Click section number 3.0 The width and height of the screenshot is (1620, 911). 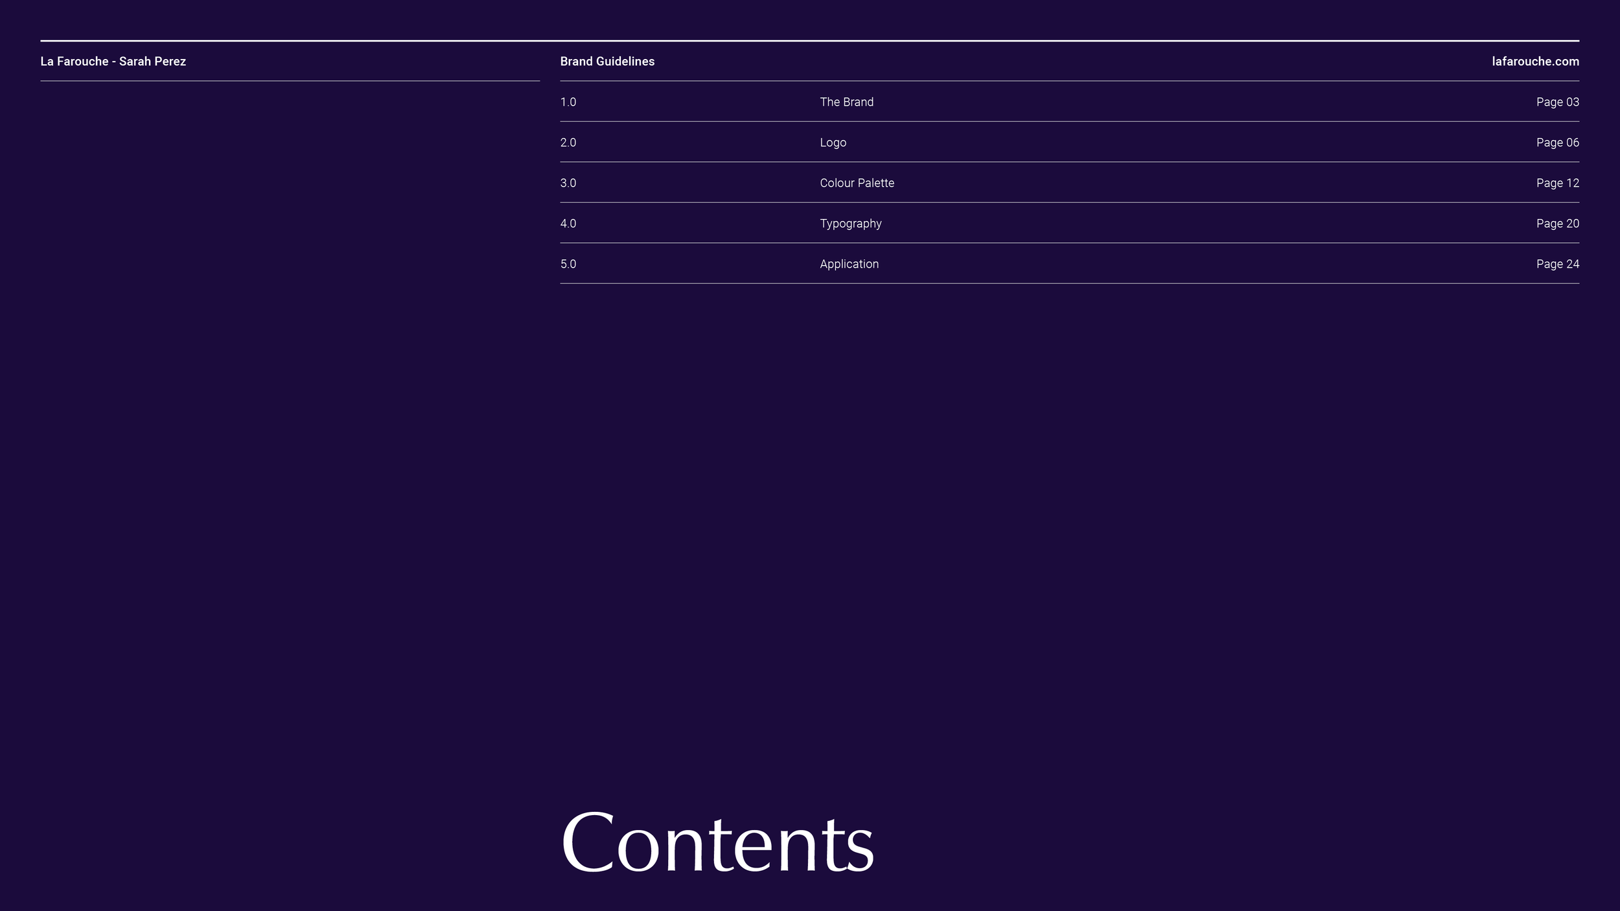click(x=568, y=183)
